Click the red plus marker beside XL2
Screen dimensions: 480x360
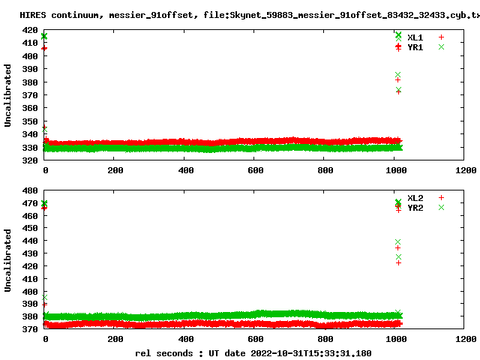pyautogui.click(x=441, y=198)
